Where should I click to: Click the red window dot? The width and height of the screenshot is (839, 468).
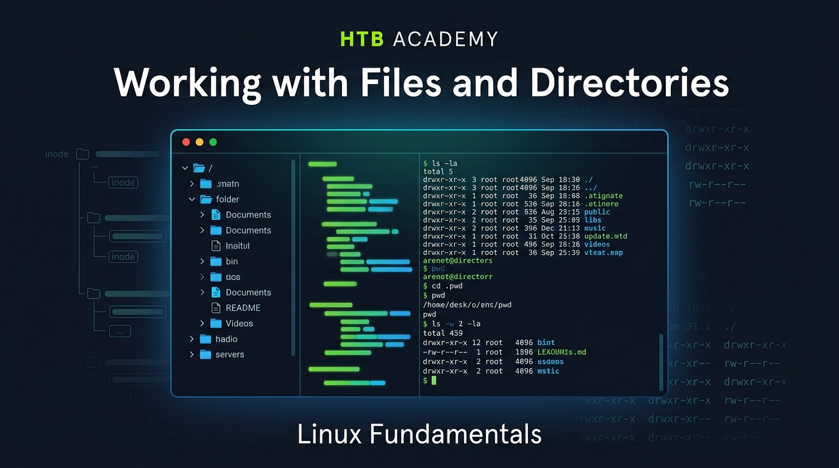pos(187,142)
